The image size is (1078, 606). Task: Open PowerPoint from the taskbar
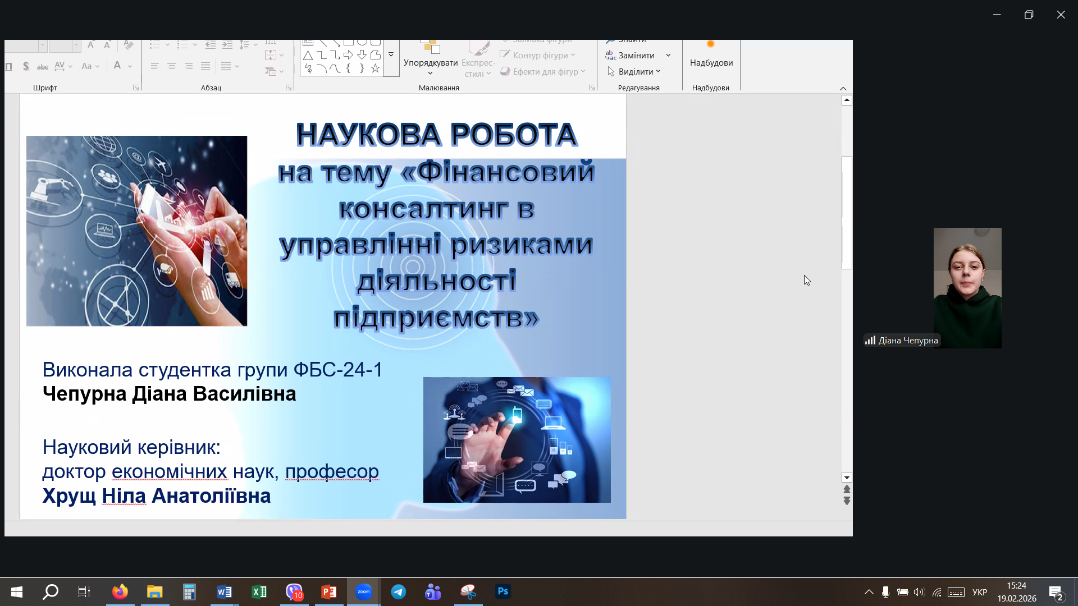[x=328, y=591]
